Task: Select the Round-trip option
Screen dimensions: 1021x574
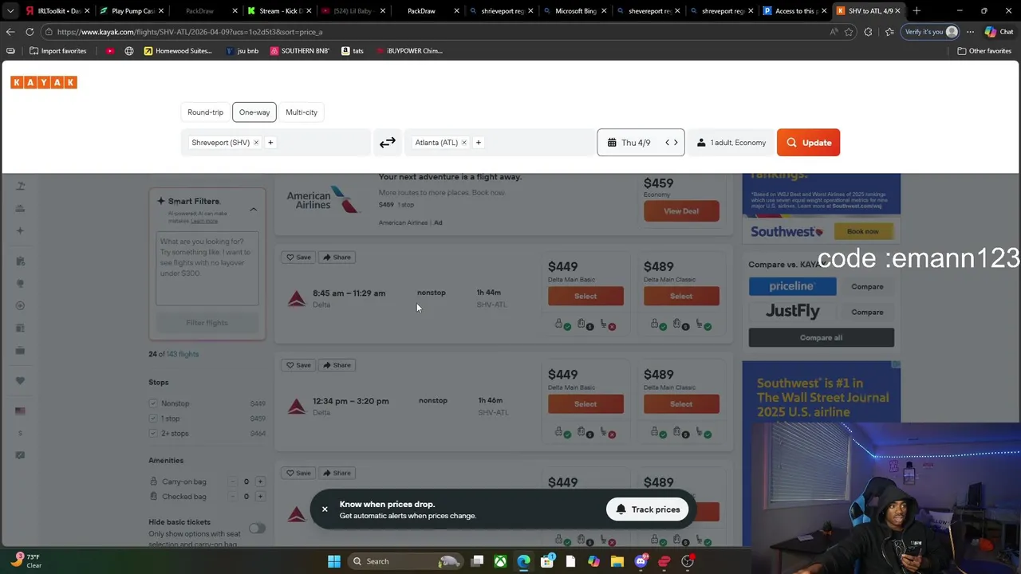Action: coord(205,112)
